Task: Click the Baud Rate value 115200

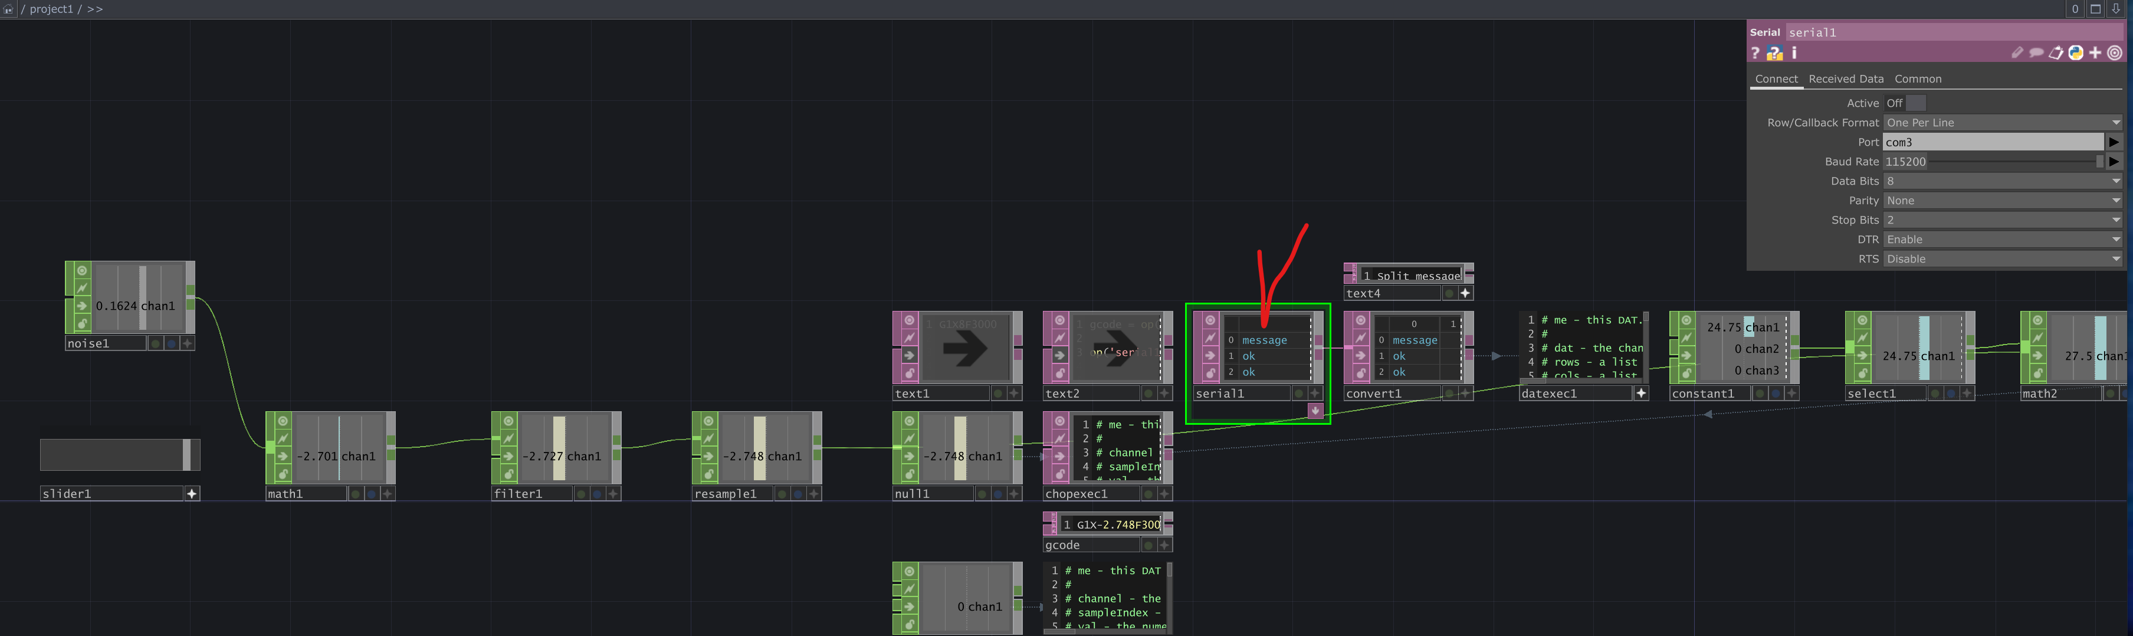Action: (1905, 162)
